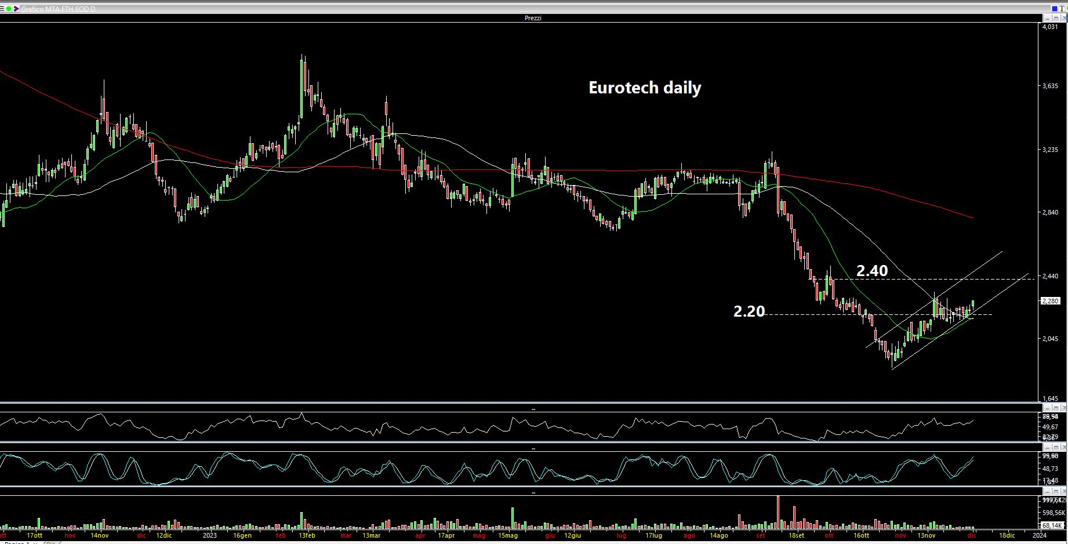Click the current price tag 2,280
The width and height of the screenshot is (1068, 544).
[1051, 301]
